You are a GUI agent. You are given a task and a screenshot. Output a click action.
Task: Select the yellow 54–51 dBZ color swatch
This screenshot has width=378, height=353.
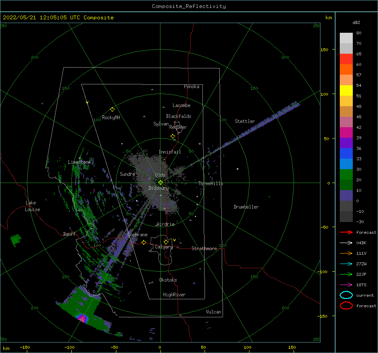346,91
